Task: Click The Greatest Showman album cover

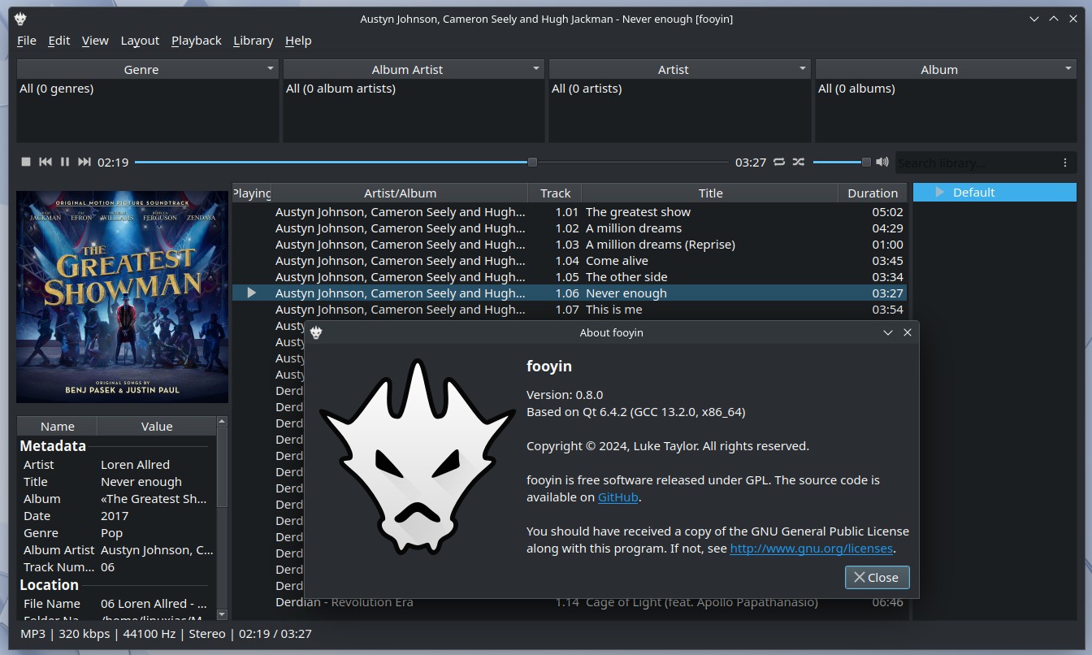Action: coord(123,297)
